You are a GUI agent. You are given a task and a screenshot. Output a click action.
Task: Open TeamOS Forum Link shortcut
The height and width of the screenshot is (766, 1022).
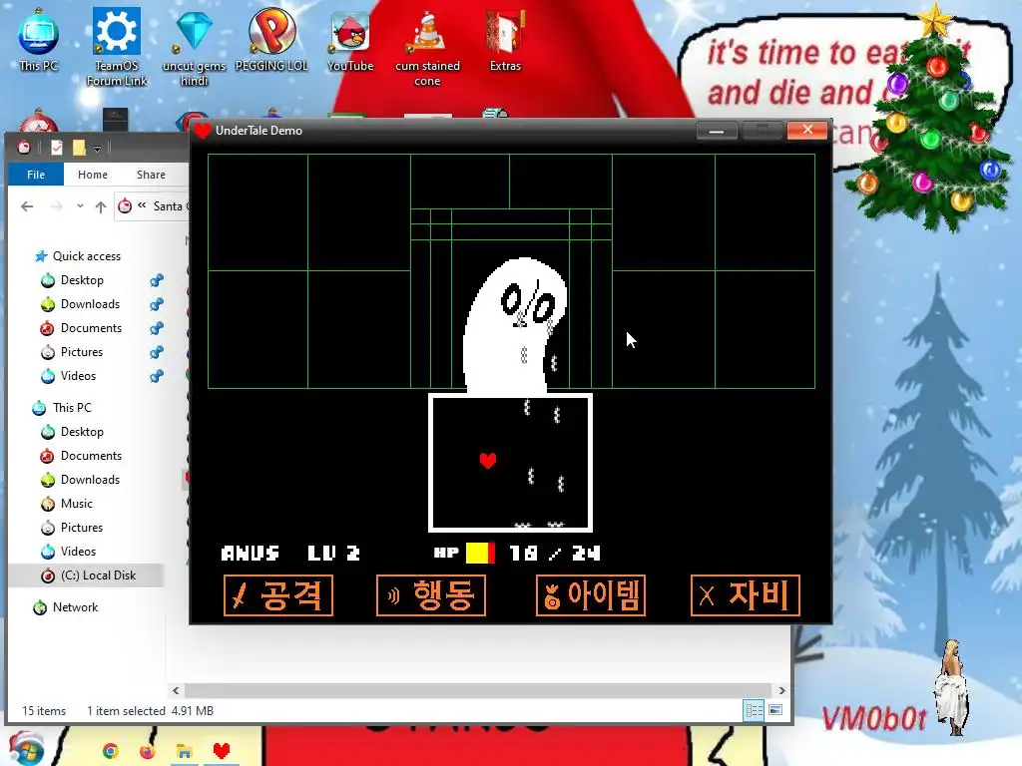(117, 47)
